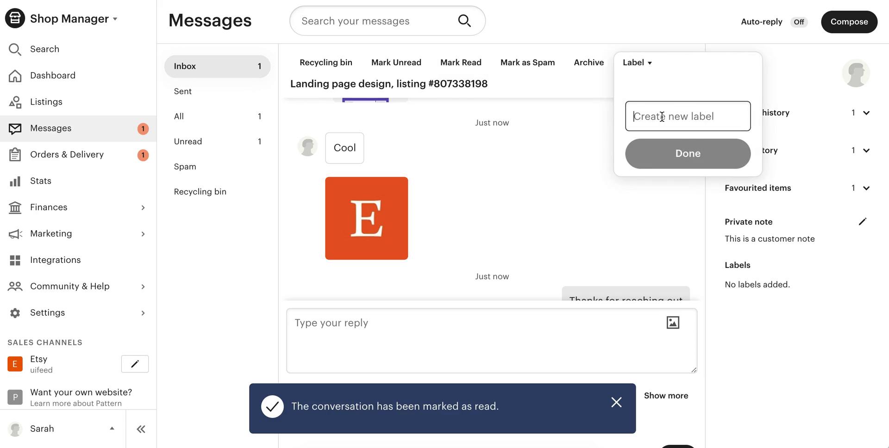Click the Orders clipboard icon
Image resolution: width=889 pixels, height=448 pixels.
pos(15,155)
